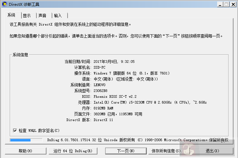Select the 系统 tab
The image size is (238, 158).
coord(13,15)
